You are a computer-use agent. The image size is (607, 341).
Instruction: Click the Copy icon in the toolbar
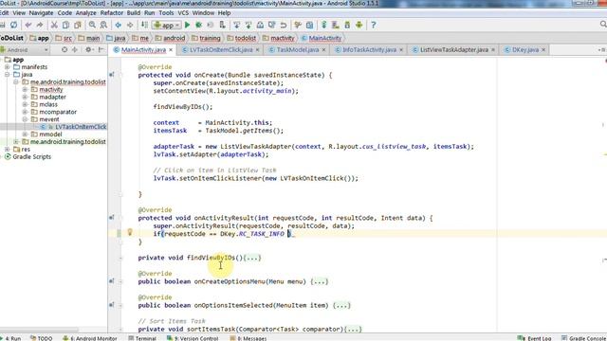point(65,26)
